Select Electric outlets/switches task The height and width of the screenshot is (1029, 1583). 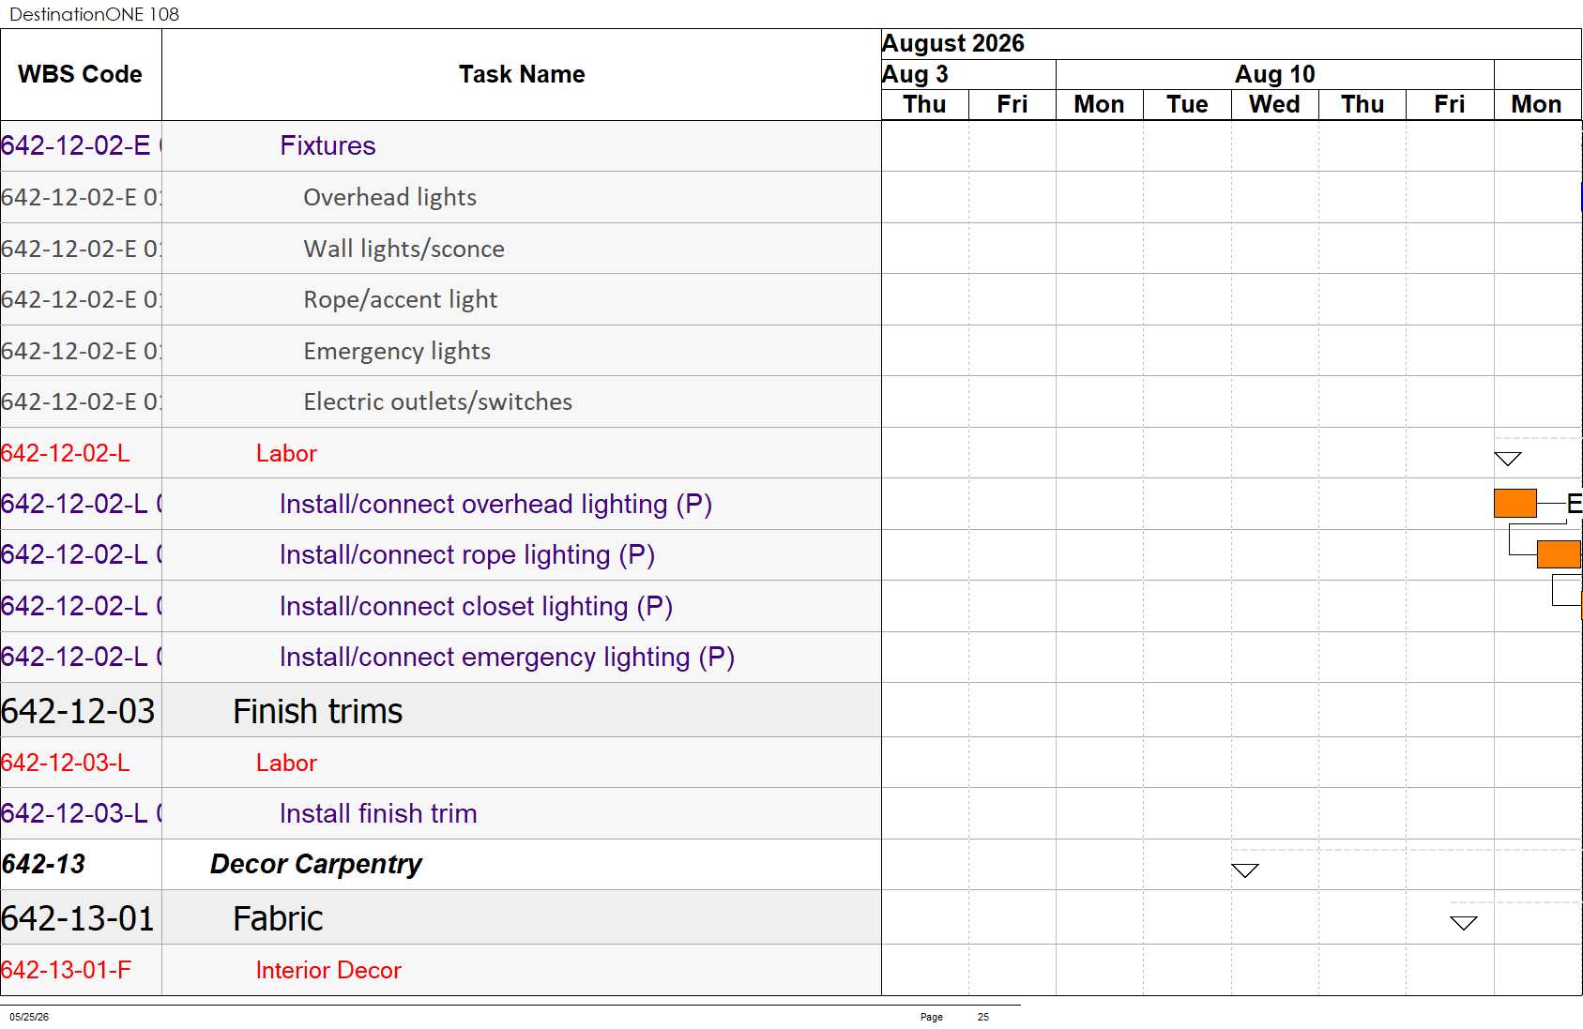click(x=437, y=401)
